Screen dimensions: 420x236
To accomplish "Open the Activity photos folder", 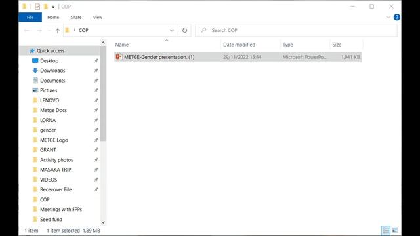I will tap(56, 160).
